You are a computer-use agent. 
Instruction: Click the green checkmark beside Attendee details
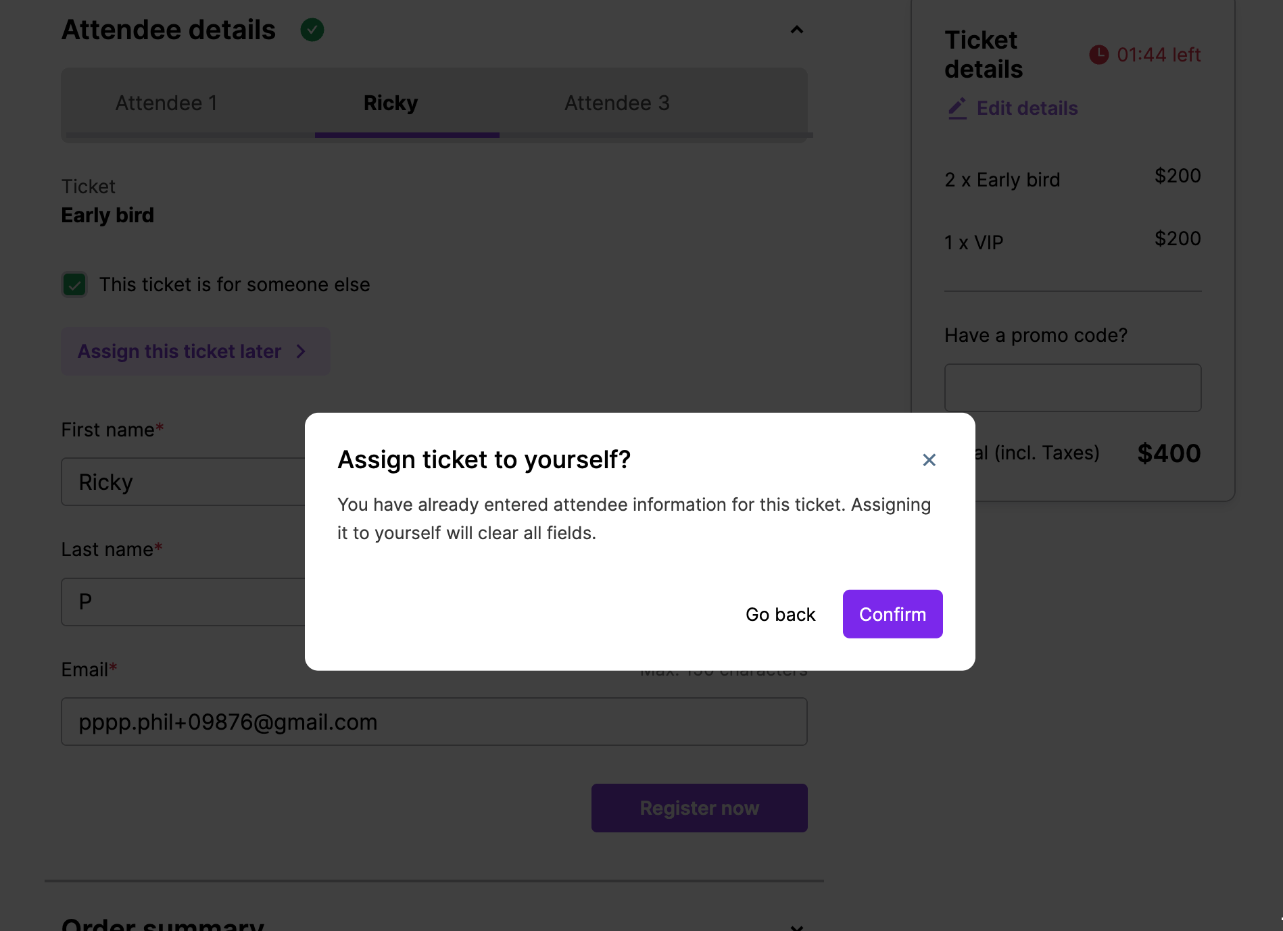(x=312, y=30)
